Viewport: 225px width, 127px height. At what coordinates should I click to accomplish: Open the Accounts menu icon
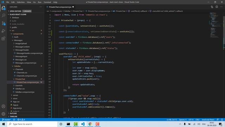point(4,106)
